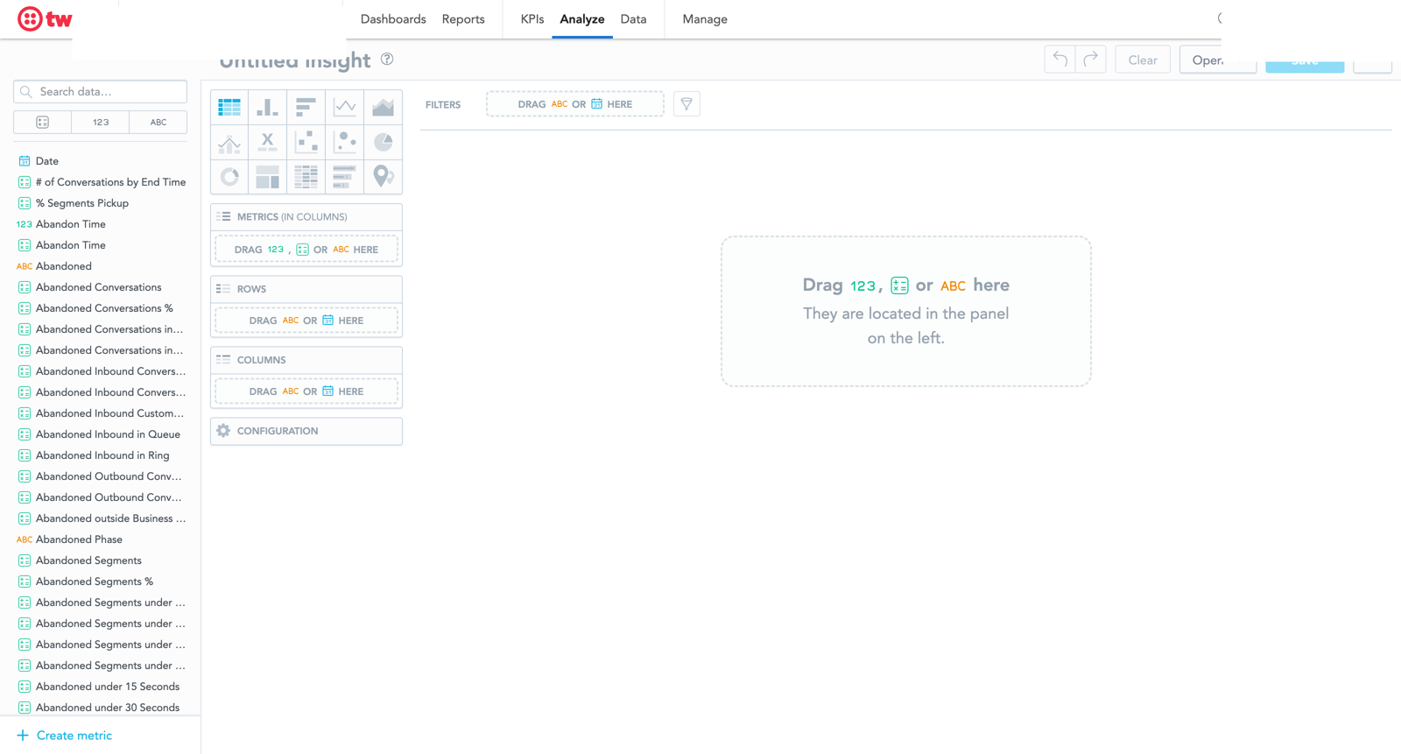Filter catalog to 123 facts and metrics
This screenshot has width=1401, height=754.
tap(101, 123)
